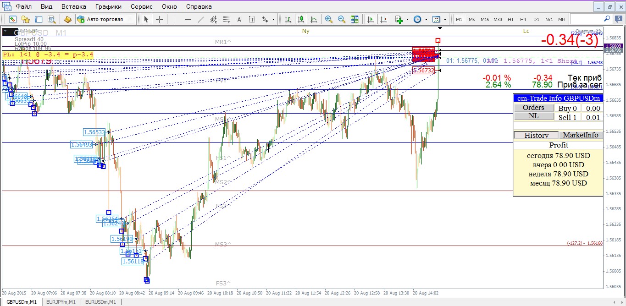This screenshot has width=626, height=306.
Task: Switch to GBPUSDm,M1 chart tab
Action: [x=21, y=302]
